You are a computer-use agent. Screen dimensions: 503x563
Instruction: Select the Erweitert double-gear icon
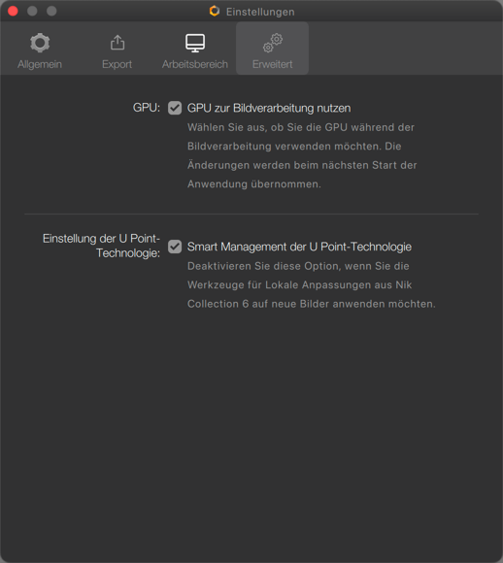[273, 43]
